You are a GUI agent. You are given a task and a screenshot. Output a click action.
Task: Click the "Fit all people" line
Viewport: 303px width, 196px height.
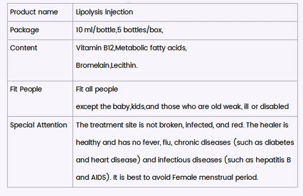tap(97, 89)
